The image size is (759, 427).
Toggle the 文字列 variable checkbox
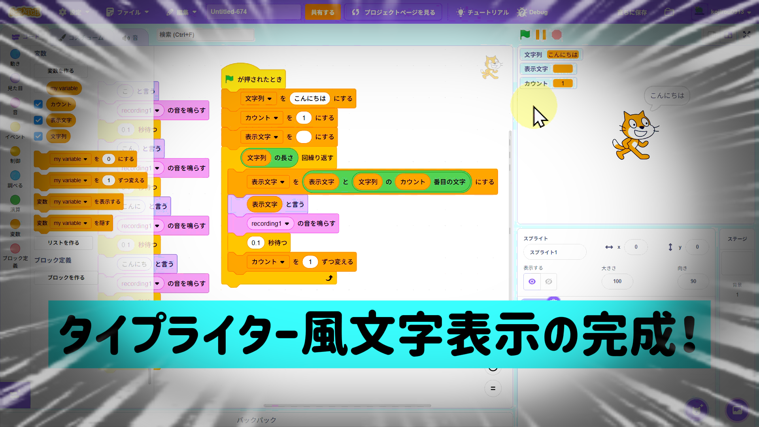tap(38, 136)
